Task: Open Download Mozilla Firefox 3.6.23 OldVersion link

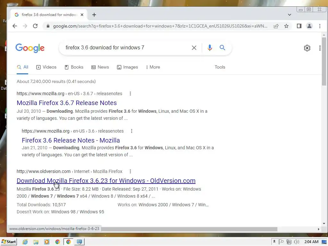Action: [106, 181]
